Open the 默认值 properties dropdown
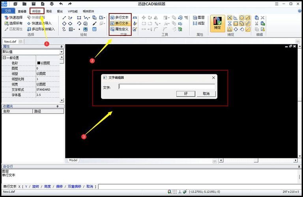Screen dimensions: 303x197 (x=62, y=52)
